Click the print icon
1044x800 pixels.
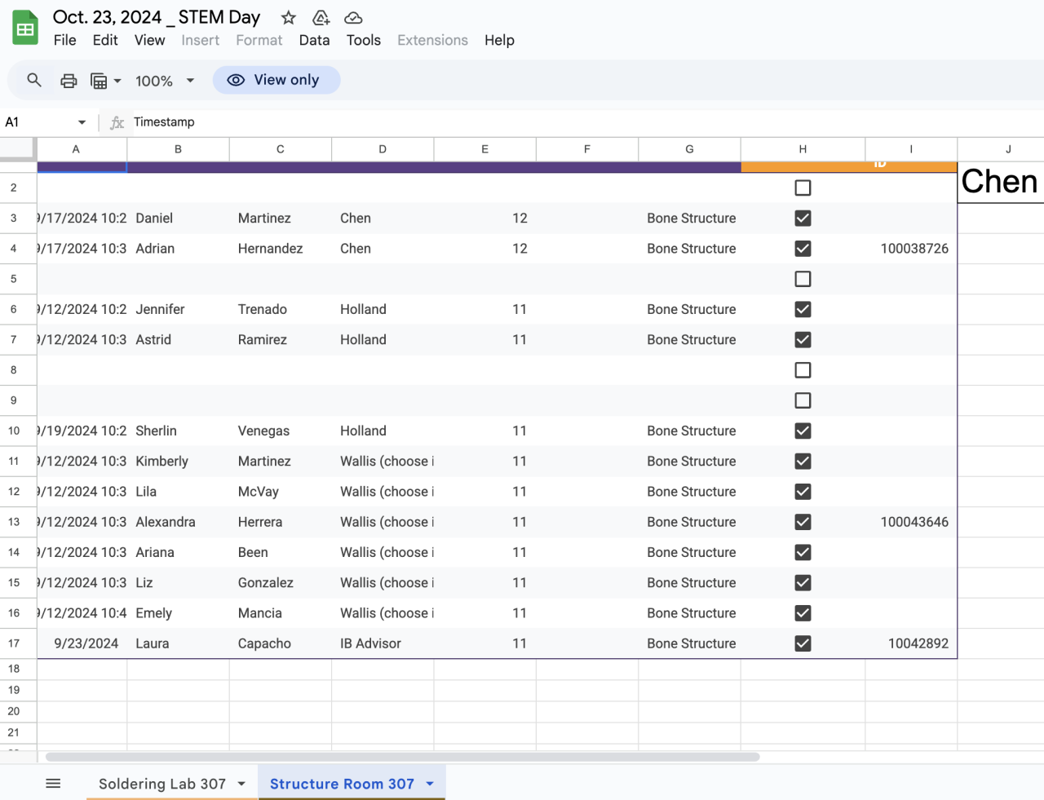69,81
